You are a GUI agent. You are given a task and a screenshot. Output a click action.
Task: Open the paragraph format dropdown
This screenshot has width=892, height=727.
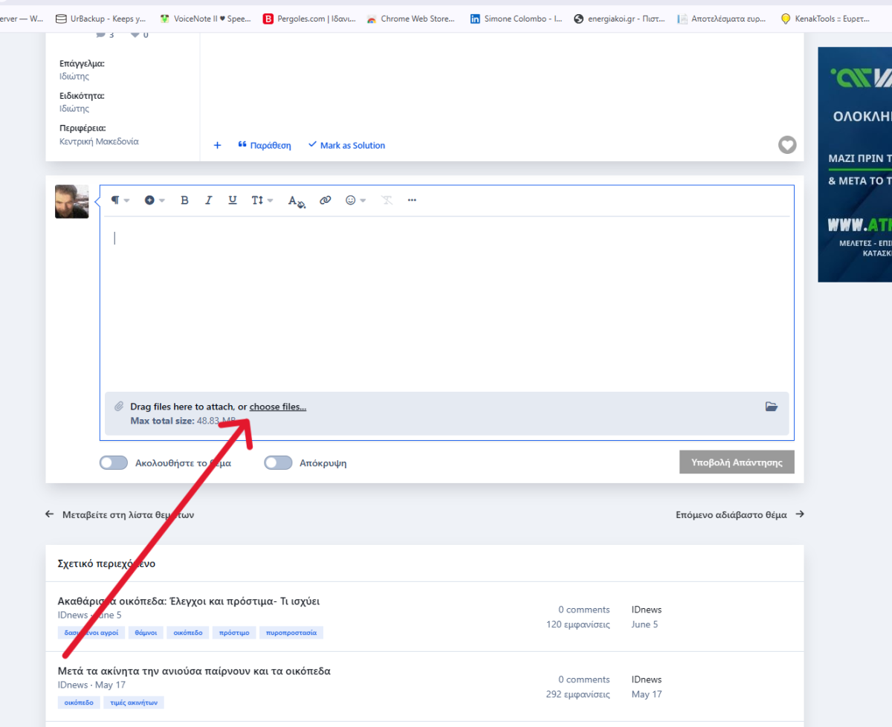click(x=120, y=200)
